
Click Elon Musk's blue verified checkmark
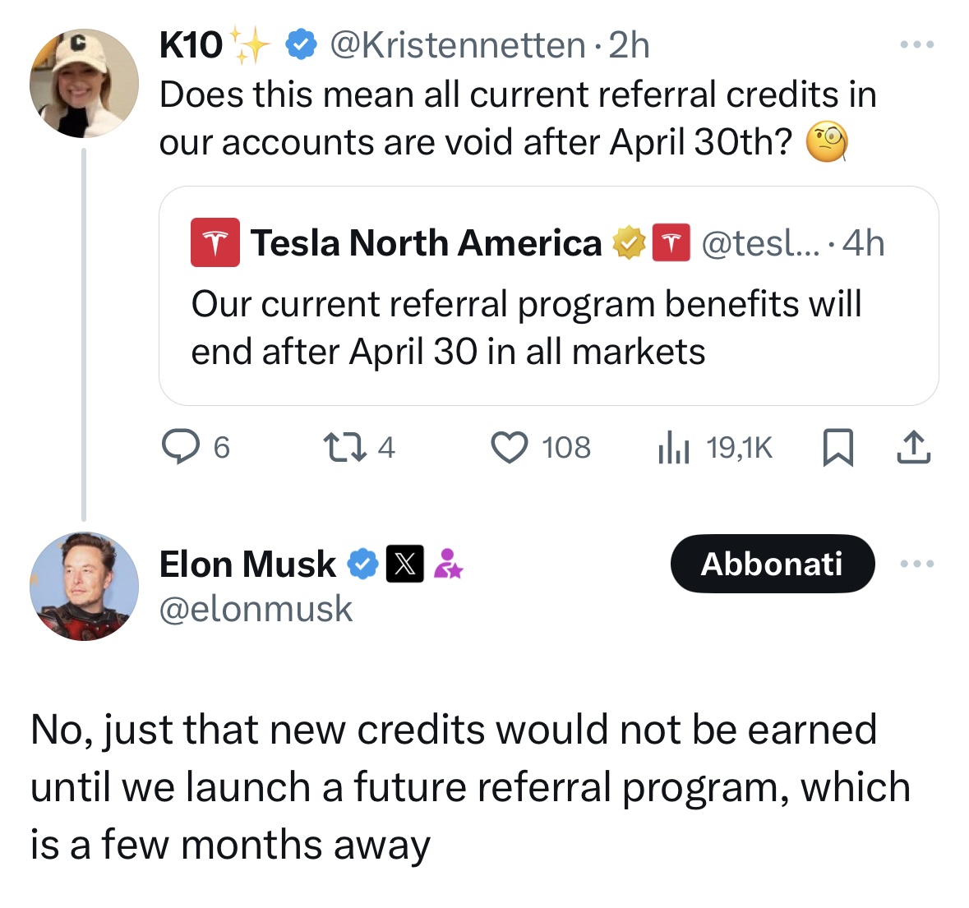coord(362,564)
